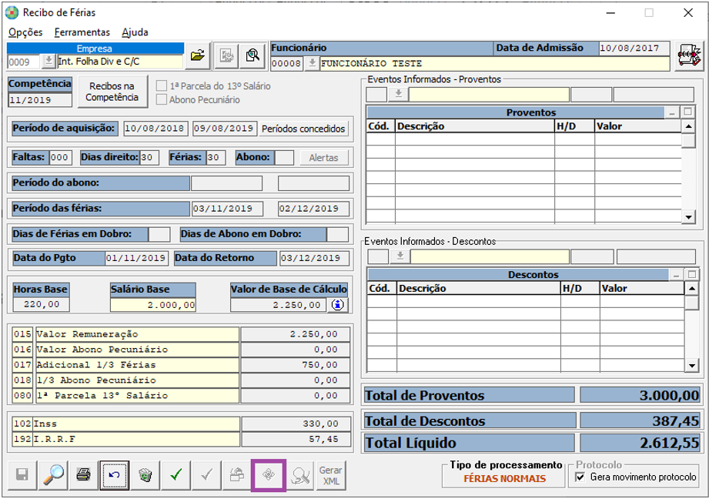This screenshot has height=499, width=709.
Task: Maximize the Descontos grid panel
Action: coord(692,274)
